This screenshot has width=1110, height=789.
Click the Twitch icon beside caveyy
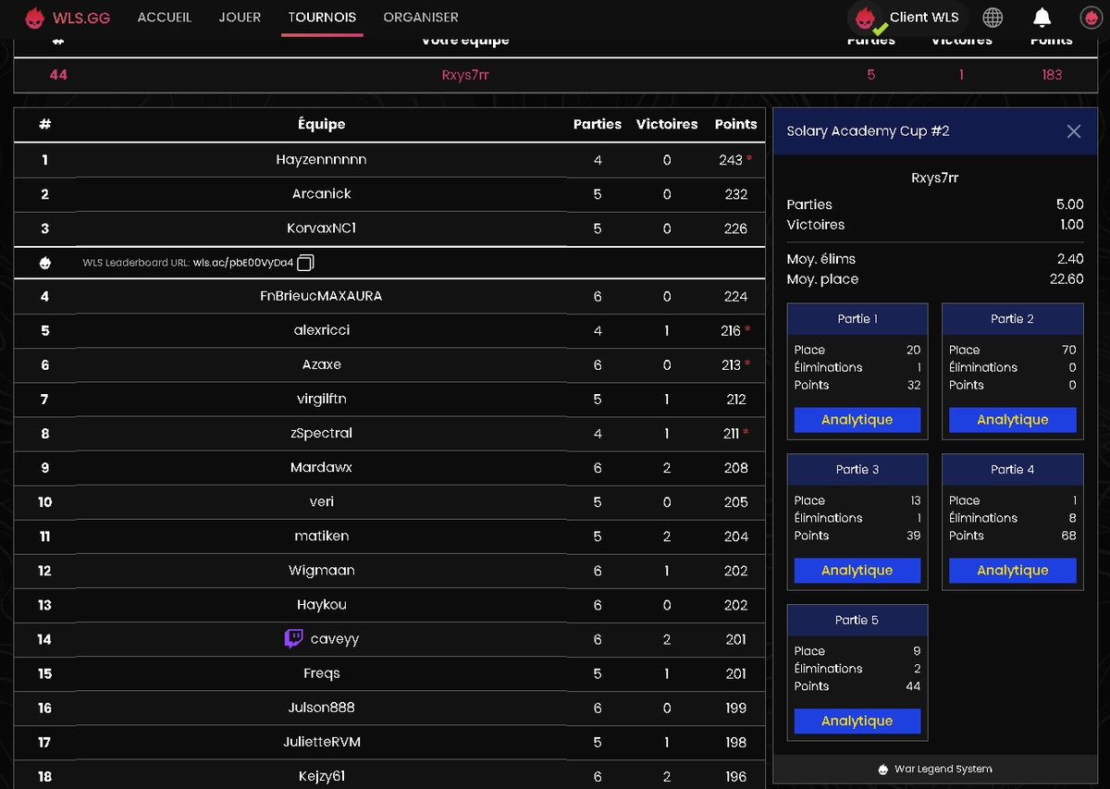(x=293, y=638)
